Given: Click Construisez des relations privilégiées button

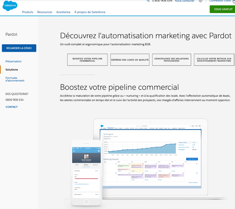Looking at the screenshot, I should tap(172, 60).
